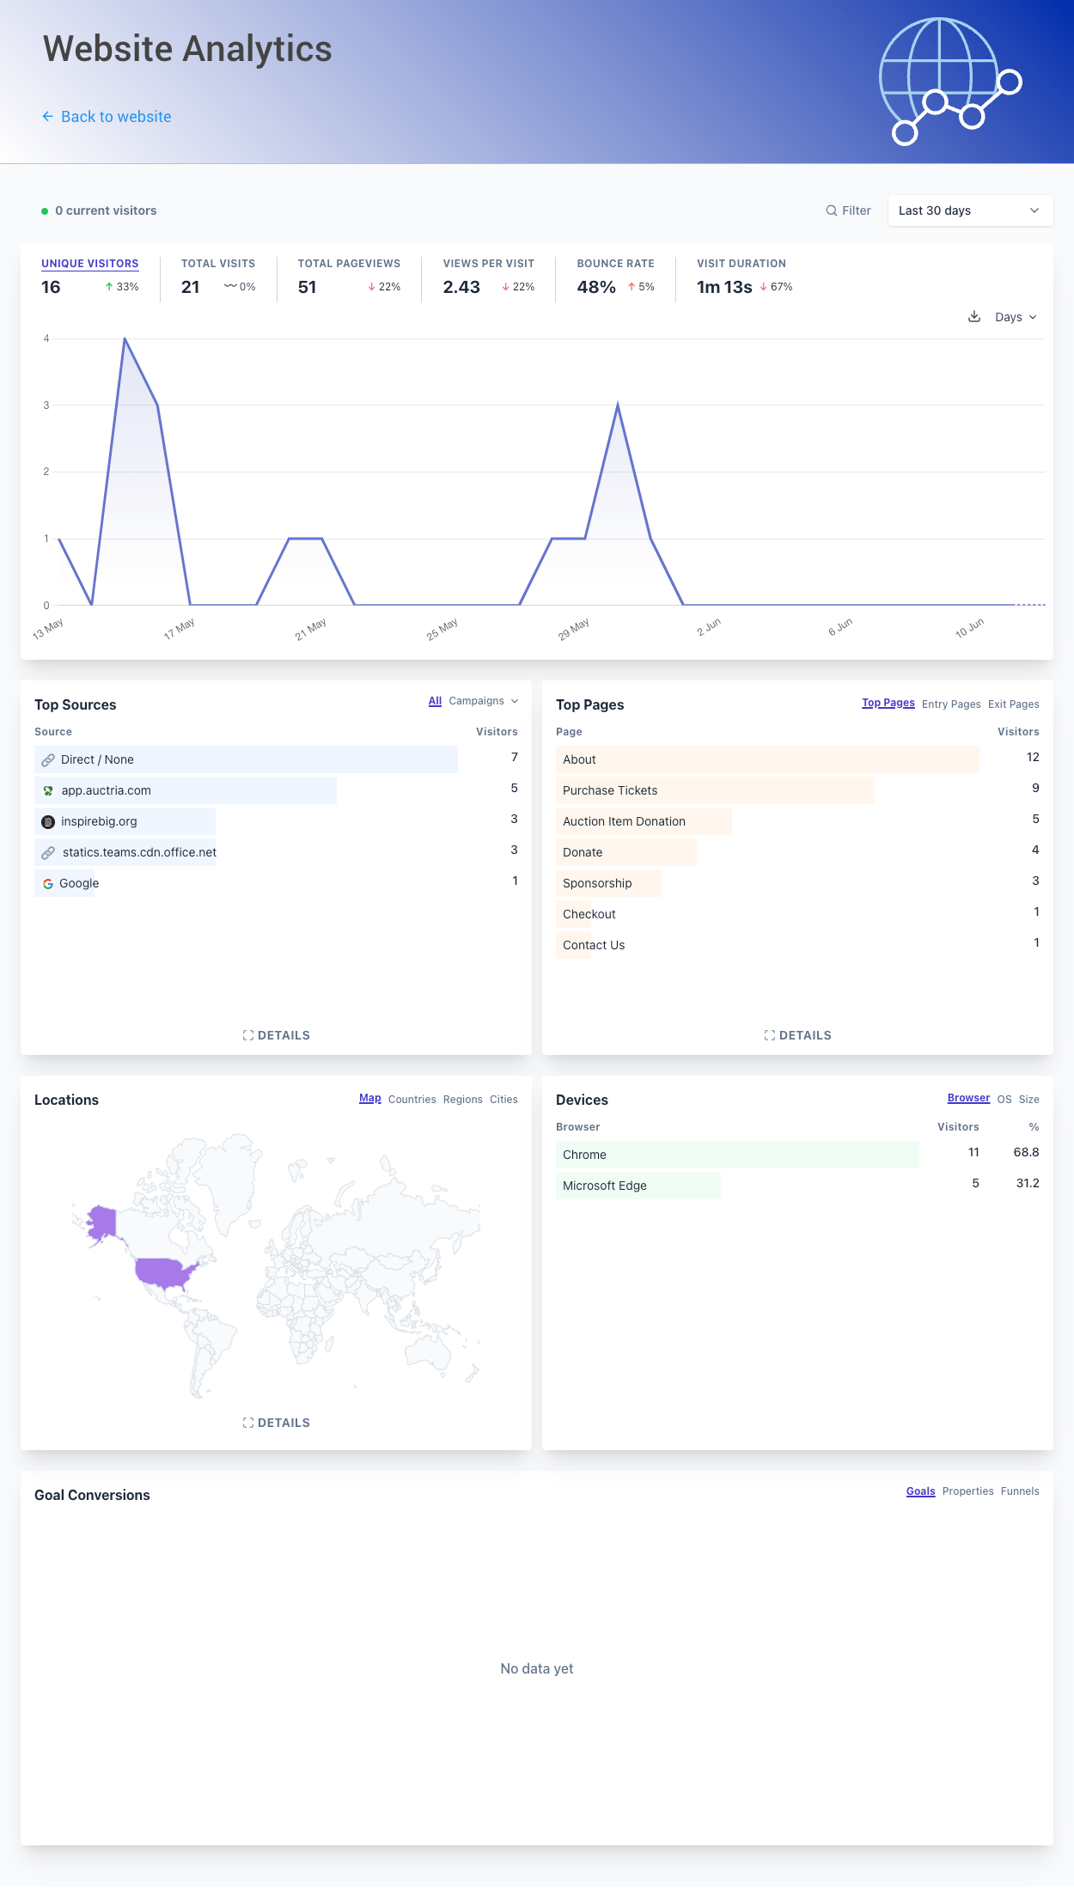Click the app.auctria.com favicon icon
Viewport: 1074px width, 1890px height.
click(48, 790)
